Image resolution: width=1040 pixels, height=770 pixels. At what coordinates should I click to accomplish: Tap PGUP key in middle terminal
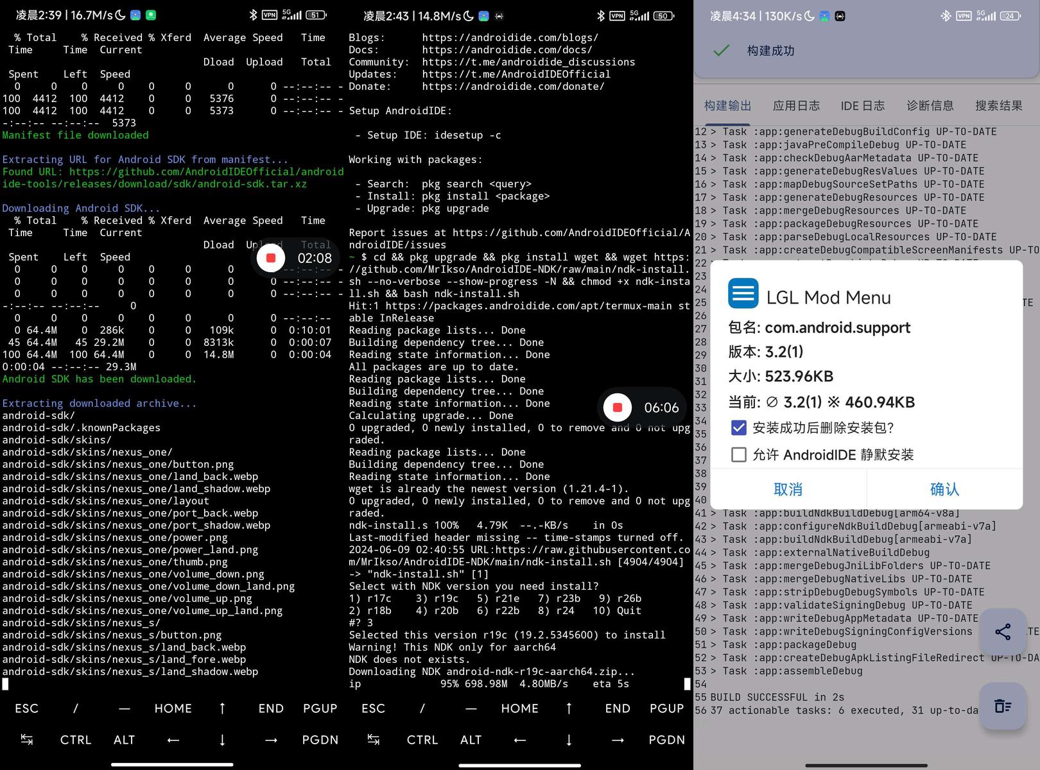click(x=666, y=708)
